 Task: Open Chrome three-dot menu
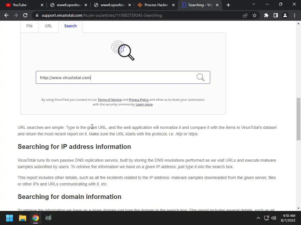click(x=295, y=15)
